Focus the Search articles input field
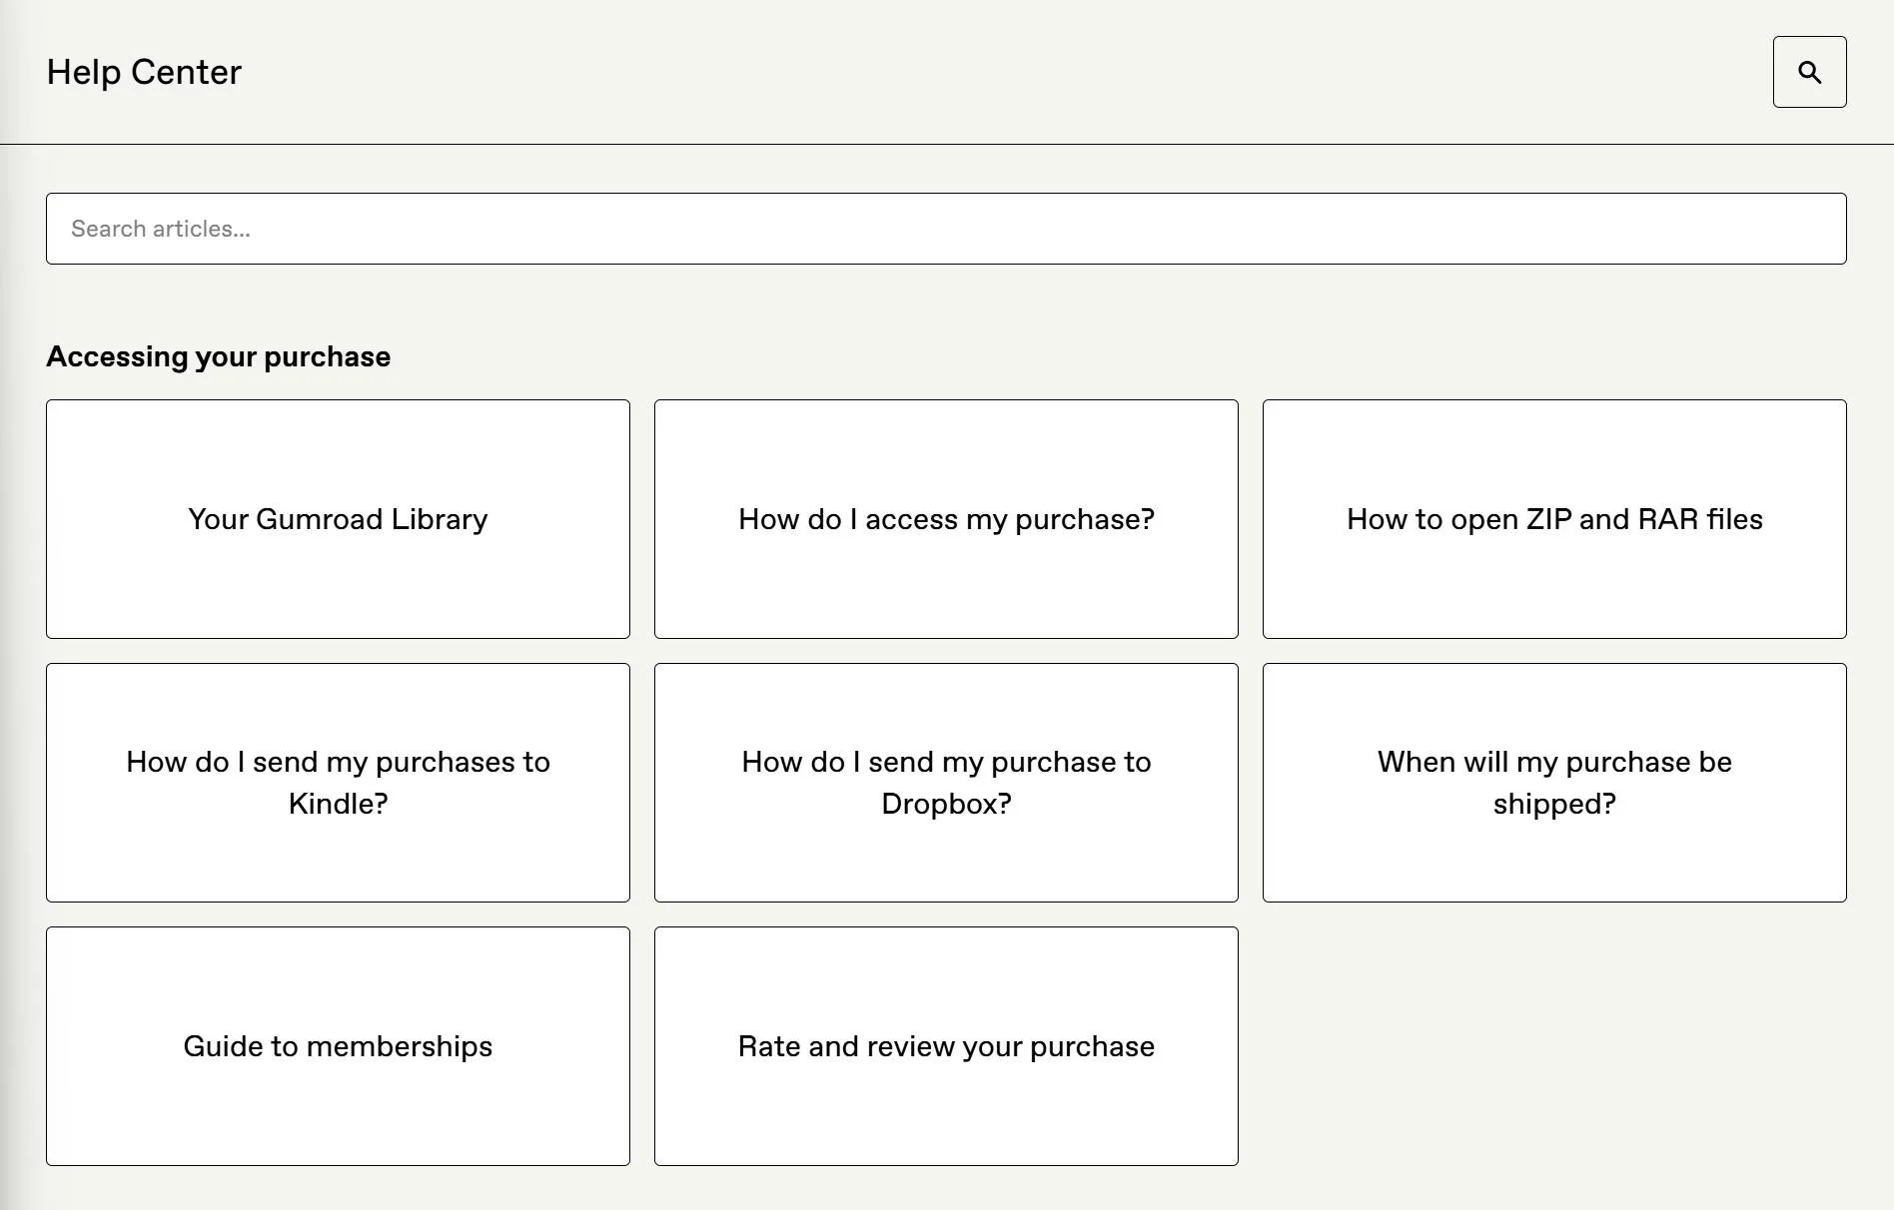This screenshot has height=1210, width=1894. [945, 229]
